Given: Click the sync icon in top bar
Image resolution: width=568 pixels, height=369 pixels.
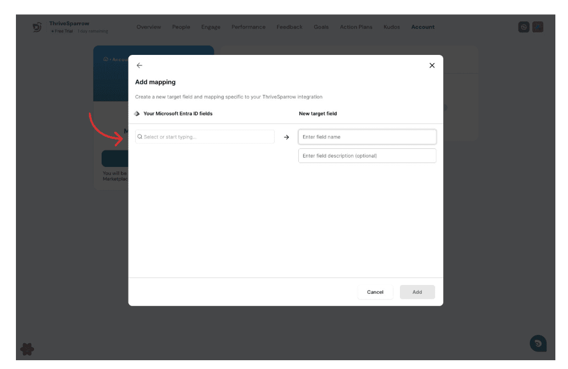Looking at the screenshot, I should pos(524,27).
